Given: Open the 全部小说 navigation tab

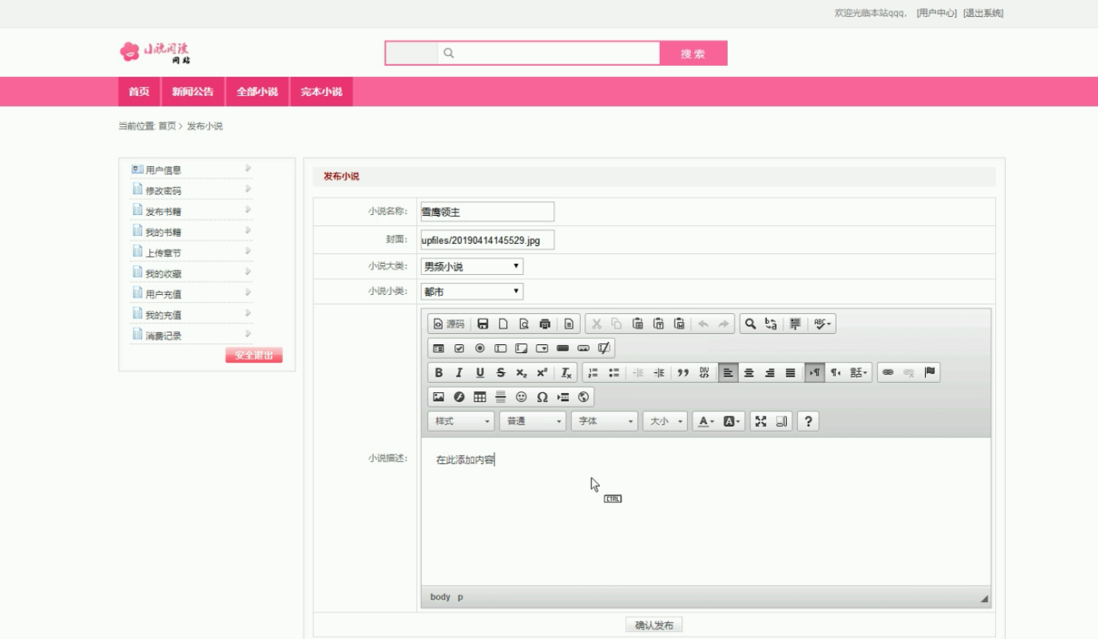Looking at the screenshot, I should pos(257,92).
